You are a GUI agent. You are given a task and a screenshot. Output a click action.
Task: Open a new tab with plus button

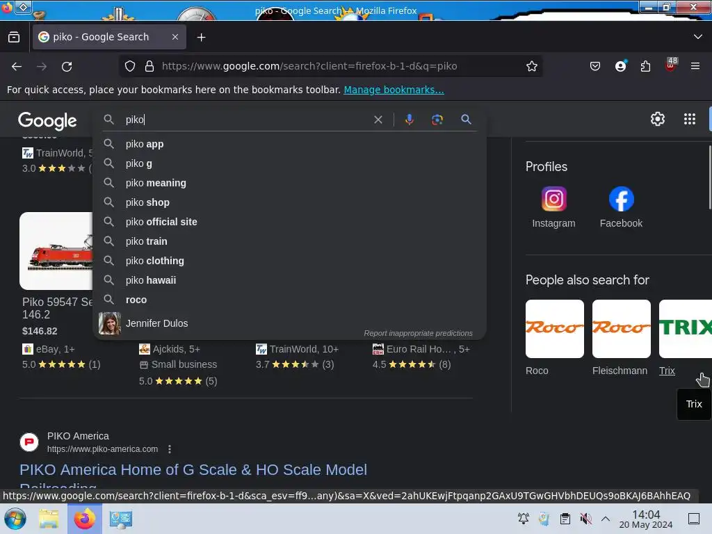(x=201, y=38)
